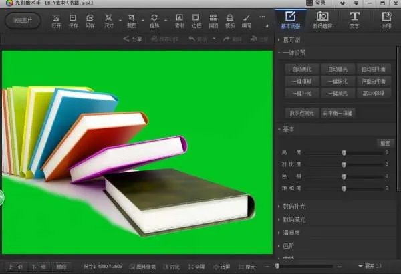The width and height of the screenshot is (401, 274).
Task: Click the 重置 (Reset) button
Action: click(385, 142)
